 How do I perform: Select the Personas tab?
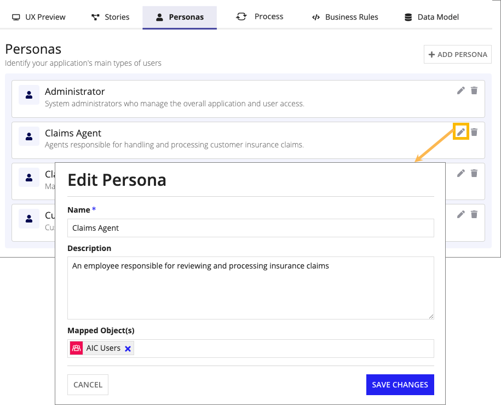tap(180, 18)
